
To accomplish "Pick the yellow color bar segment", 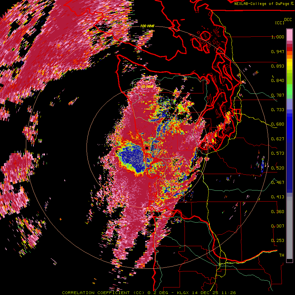I will 289,64.
